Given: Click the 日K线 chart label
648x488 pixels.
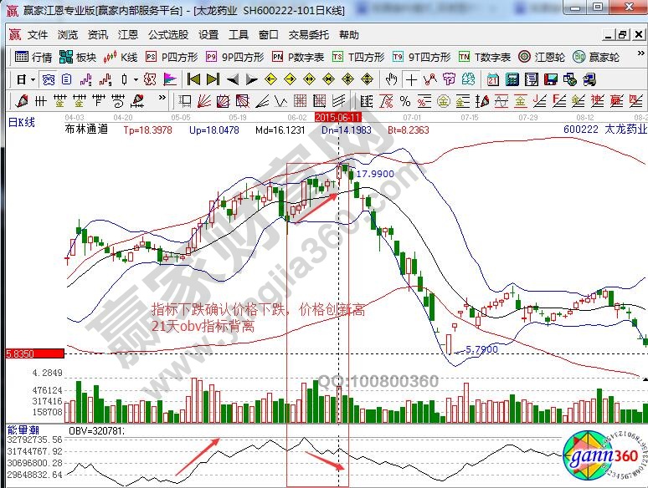Looking at the screenshot, I should pos(22,122).
